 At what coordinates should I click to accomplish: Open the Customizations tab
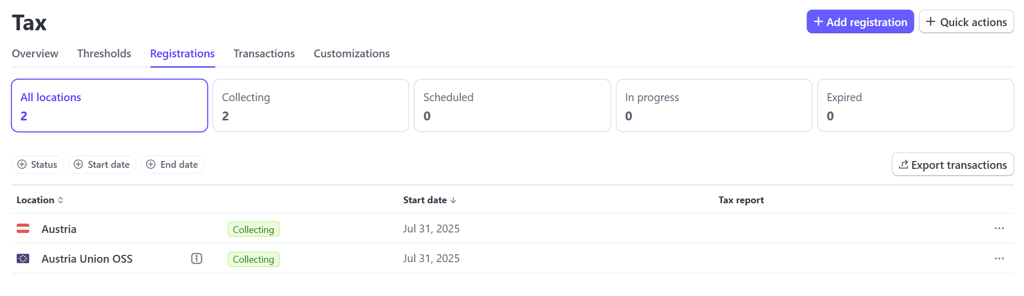point(352,54)
